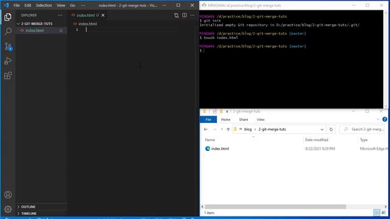The width and height of the screenshot is (390, 219).
Task: Click the Properties icon in Explorer title bar
Action: tap(214, 111)
